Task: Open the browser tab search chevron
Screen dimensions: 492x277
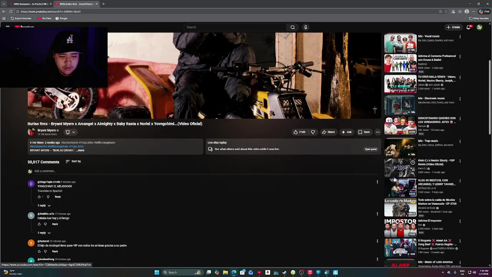Action: [x=3, y=4]
